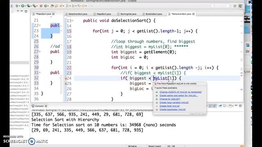
Task: Click the Open Task folder icon
Action: coord(56,6)
